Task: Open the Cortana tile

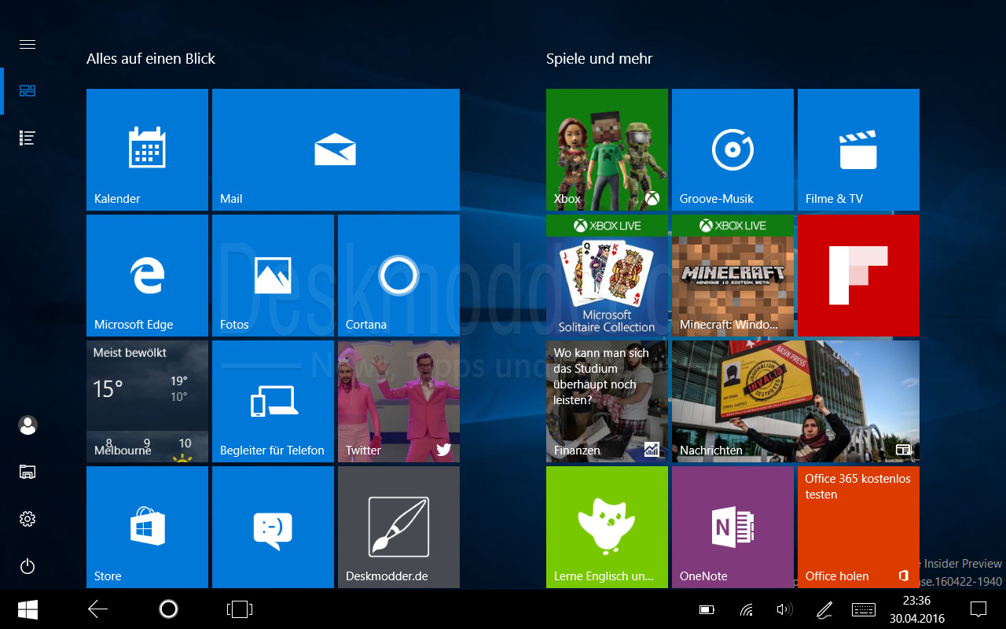Action: coord(398,275)
